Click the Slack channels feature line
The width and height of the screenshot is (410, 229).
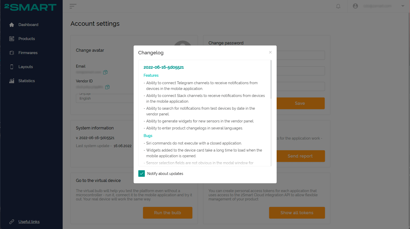tap(204, 99)
